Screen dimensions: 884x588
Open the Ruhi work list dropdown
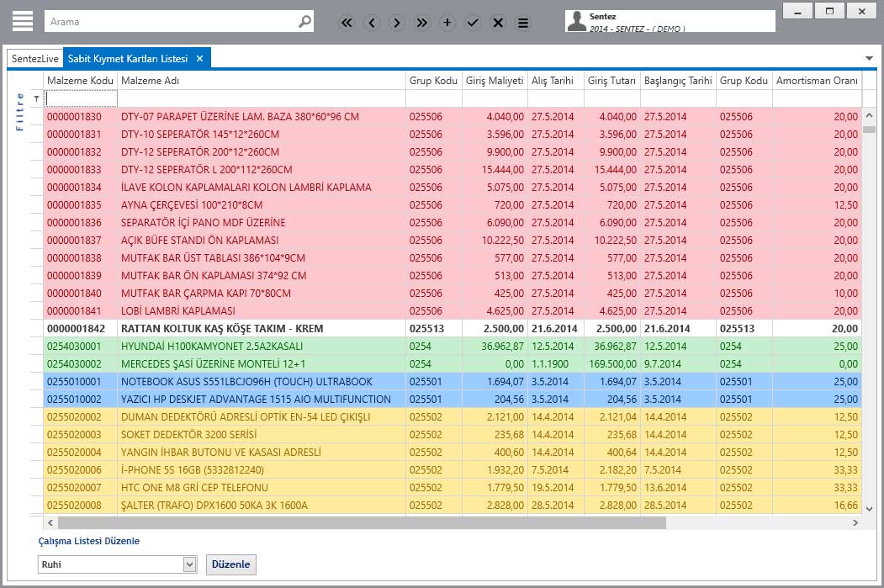tap(189, 564)
